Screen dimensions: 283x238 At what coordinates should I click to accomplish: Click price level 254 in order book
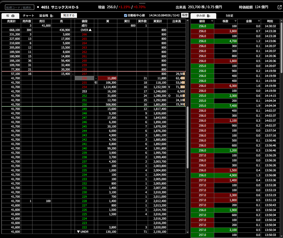click(x=84, y=87)
